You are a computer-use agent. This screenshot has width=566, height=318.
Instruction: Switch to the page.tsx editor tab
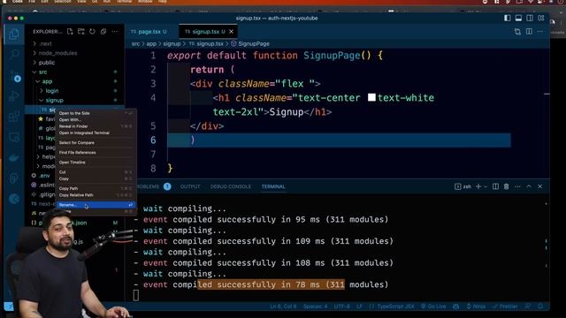click(149, 32)
